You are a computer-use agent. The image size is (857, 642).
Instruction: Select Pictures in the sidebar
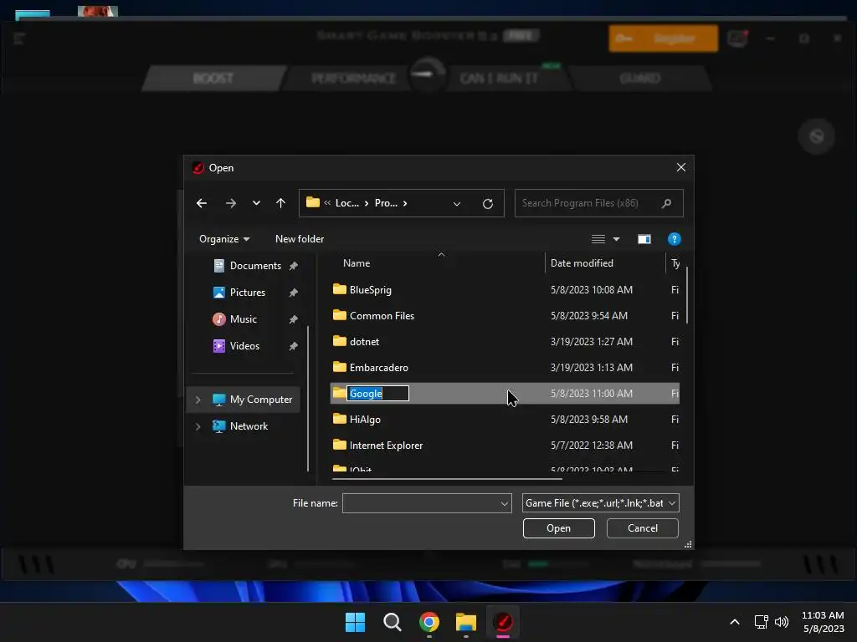pos(247,293)
